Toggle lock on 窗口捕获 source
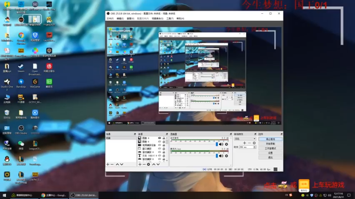This screenshot has height=199, width=355. point(164,149)
